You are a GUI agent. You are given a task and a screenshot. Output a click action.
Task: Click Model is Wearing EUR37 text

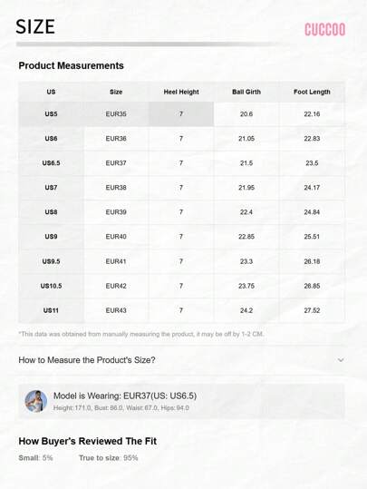[x=125, y=396]
